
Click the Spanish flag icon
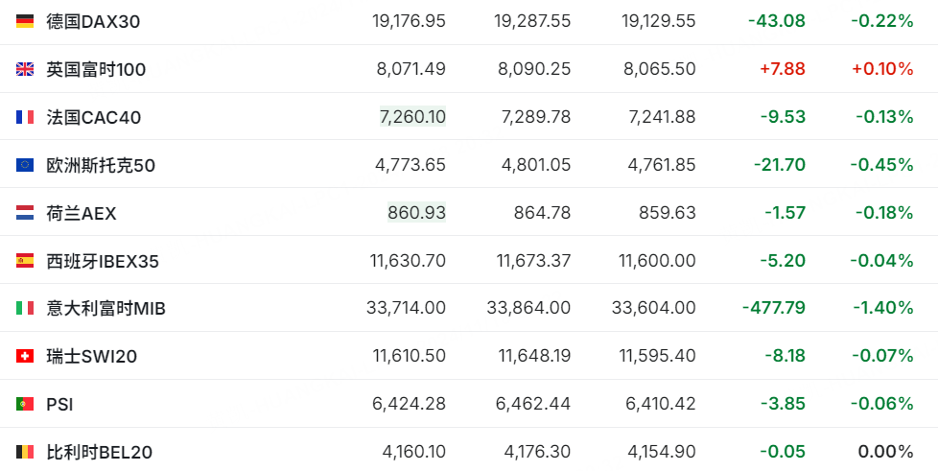tap(25, 261)
